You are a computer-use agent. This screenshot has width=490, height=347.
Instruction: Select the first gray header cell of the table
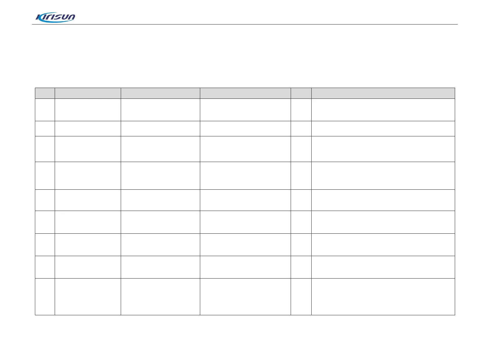click(x=45, y=93)
